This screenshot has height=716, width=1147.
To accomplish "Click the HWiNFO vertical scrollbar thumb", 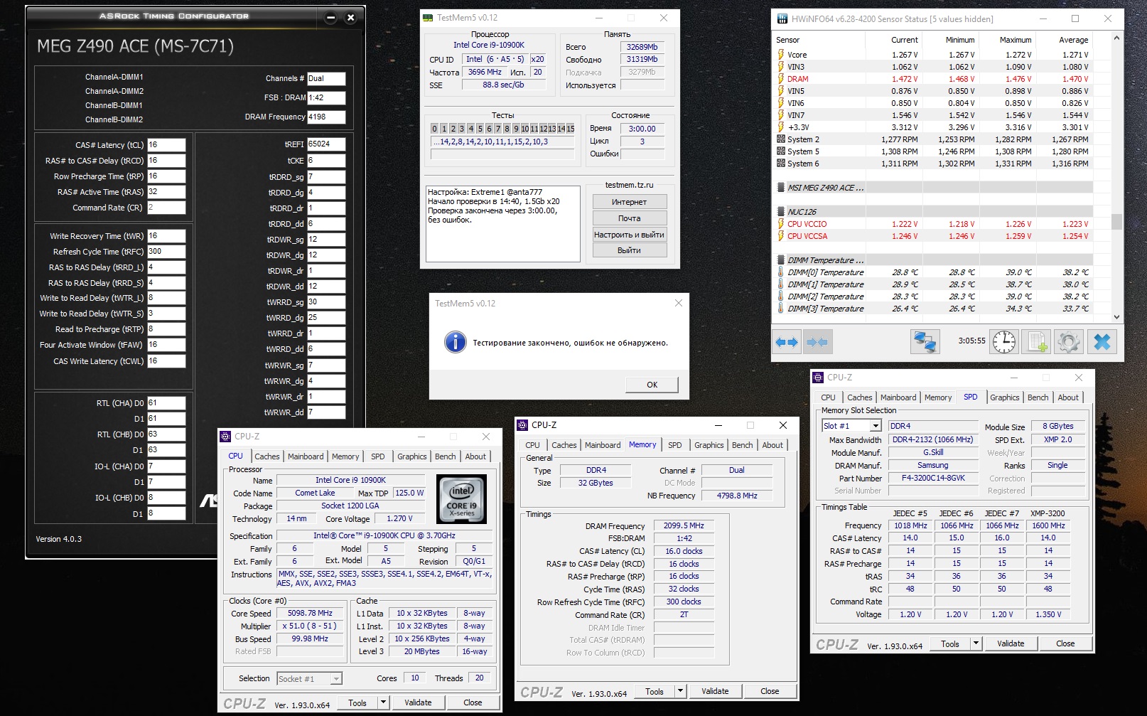I will tap(1116, 222).
